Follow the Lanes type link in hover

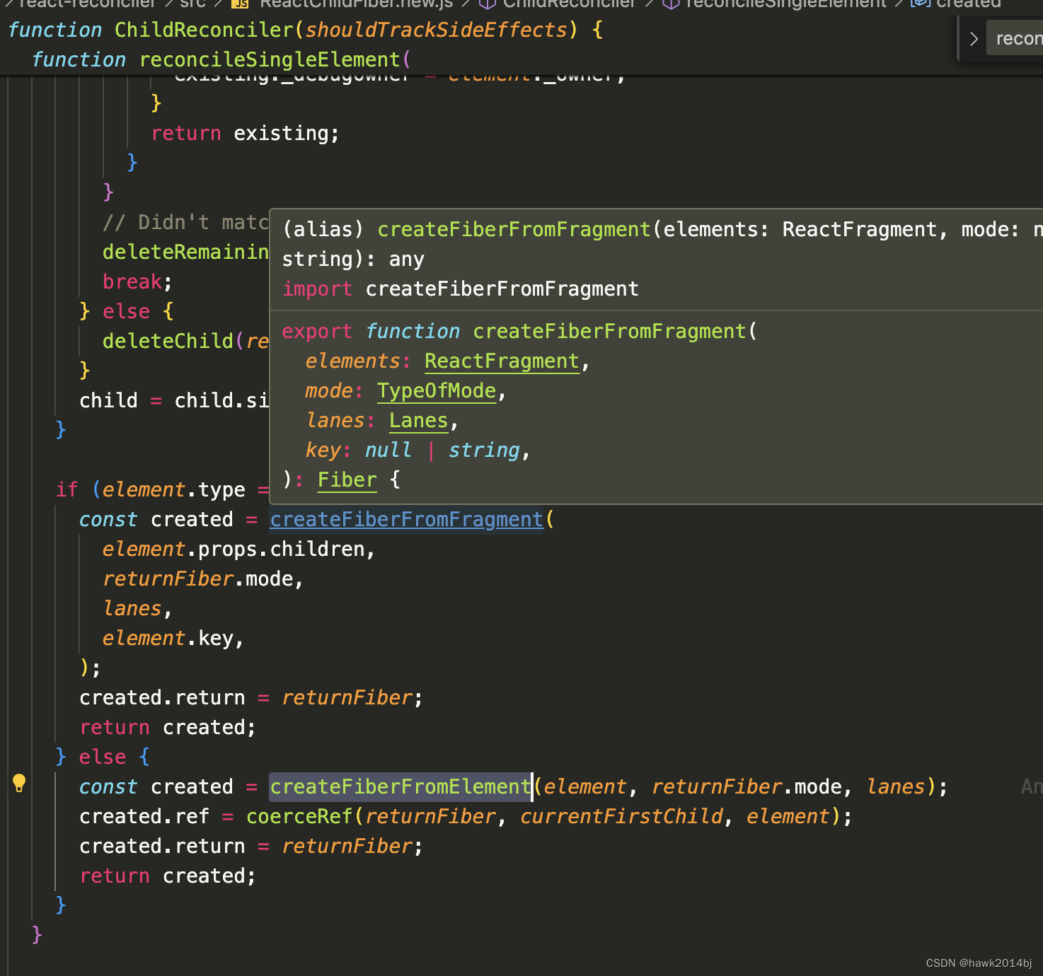point(418,421)
